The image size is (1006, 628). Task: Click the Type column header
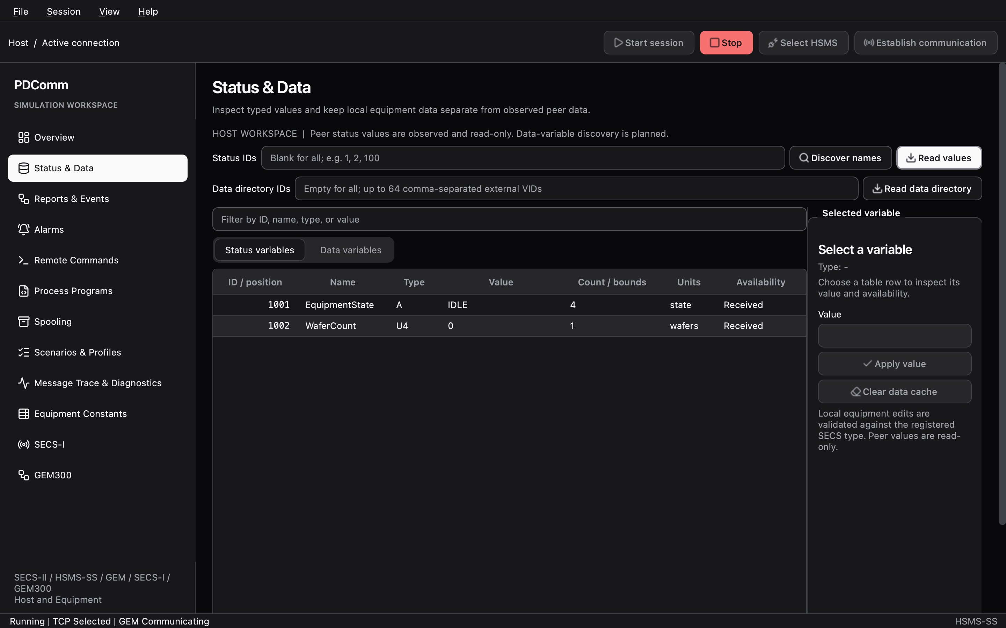point(414,283)
